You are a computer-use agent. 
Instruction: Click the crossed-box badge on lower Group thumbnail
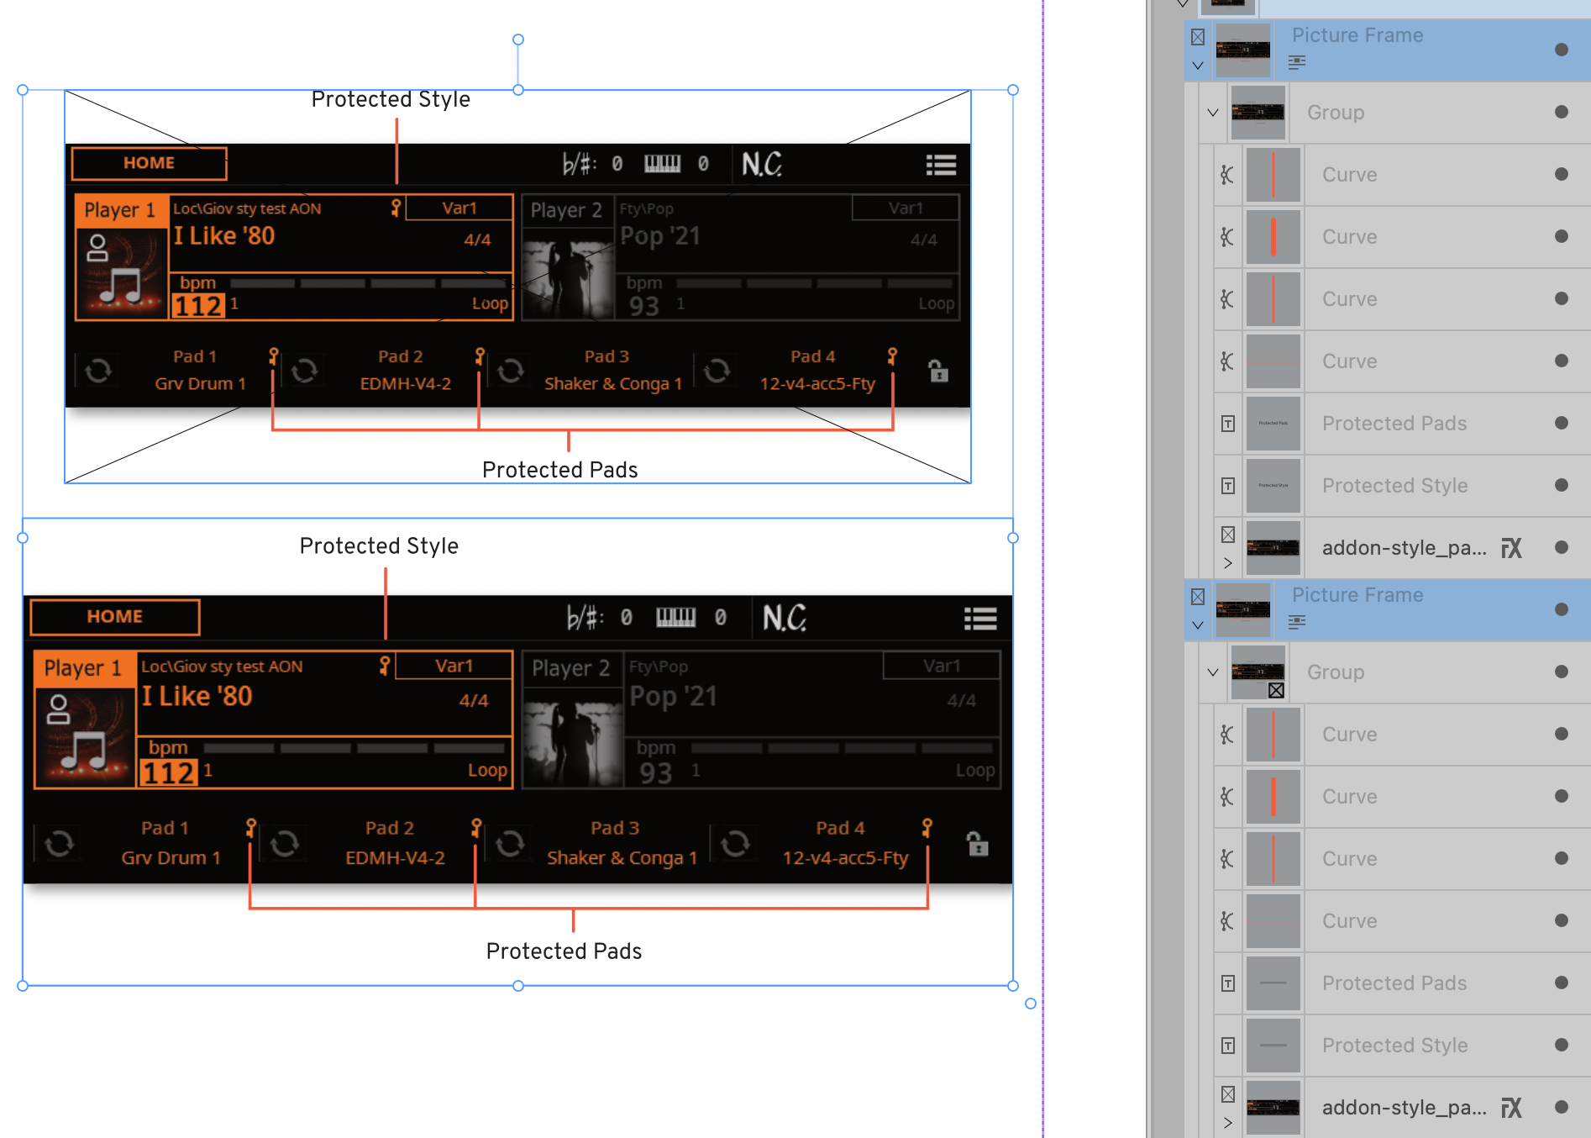1276,690
